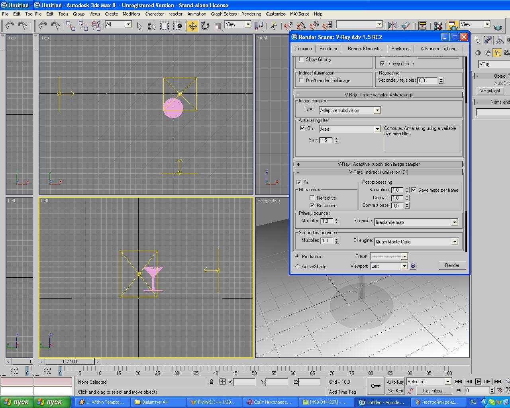
Task: Open the Schematic View icon in toolbar
Action: 423,26
